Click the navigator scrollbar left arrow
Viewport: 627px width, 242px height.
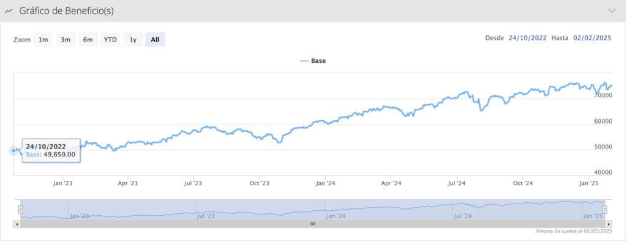click(17, 224)
